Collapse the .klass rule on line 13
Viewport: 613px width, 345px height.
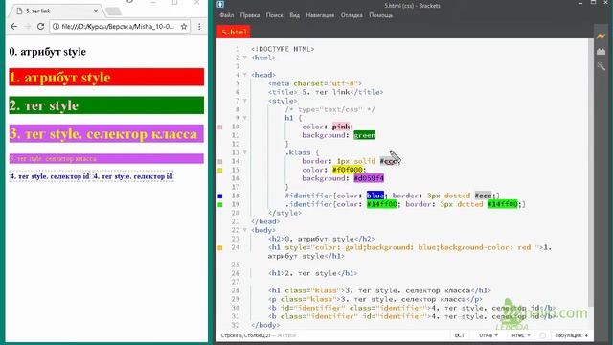click(x=245, y=152)
